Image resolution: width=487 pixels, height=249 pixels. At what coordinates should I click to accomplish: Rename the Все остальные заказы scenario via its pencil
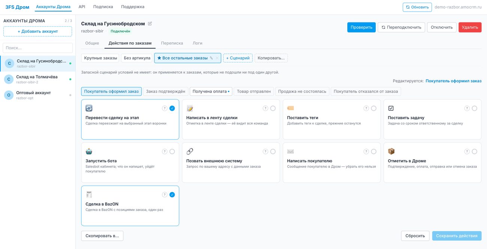coord(211,58)
